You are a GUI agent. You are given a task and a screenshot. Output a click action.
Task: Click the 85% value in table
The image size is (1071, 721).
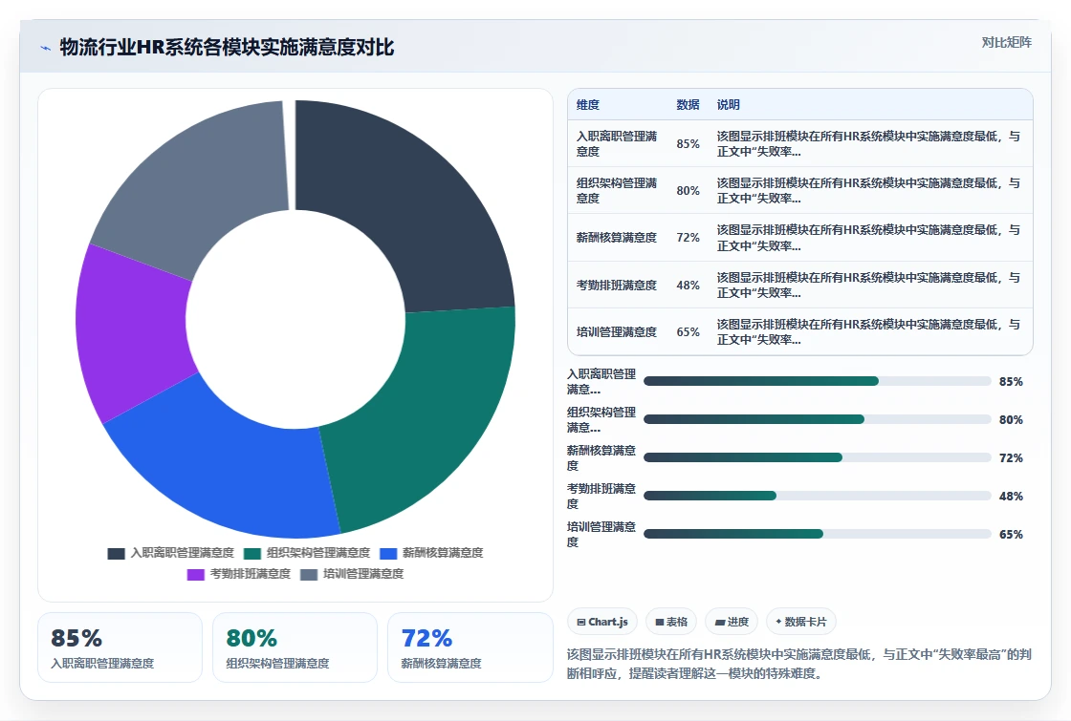tap(688, 144)
